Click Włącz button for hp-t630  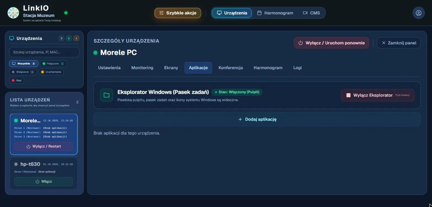click(x=44, y=181)
